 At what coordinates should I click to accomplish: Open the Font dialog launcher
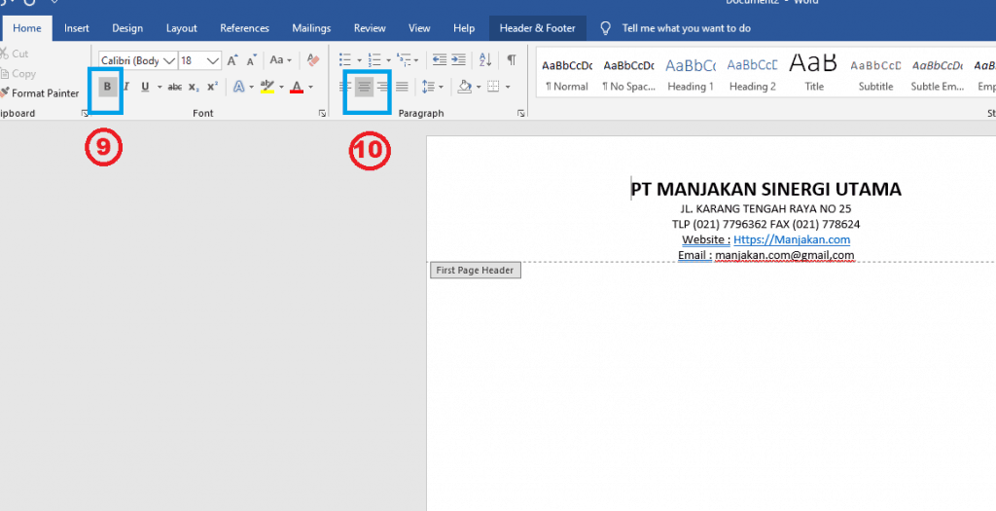322,113
